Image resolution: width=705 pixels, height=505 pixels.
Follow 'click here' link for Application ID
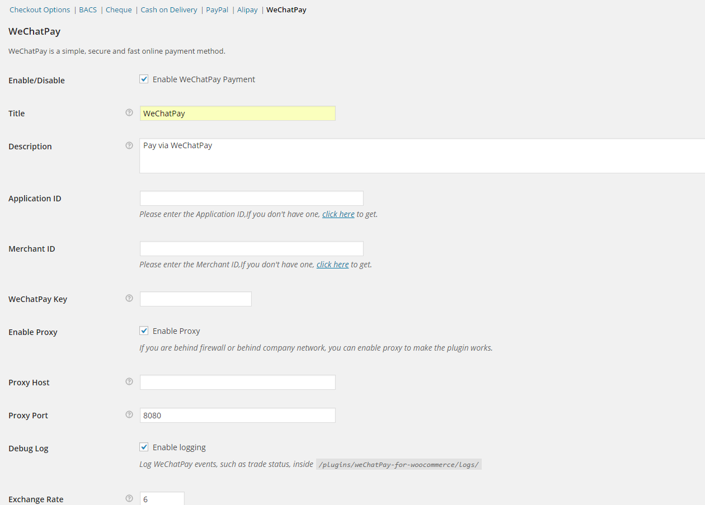339,214
